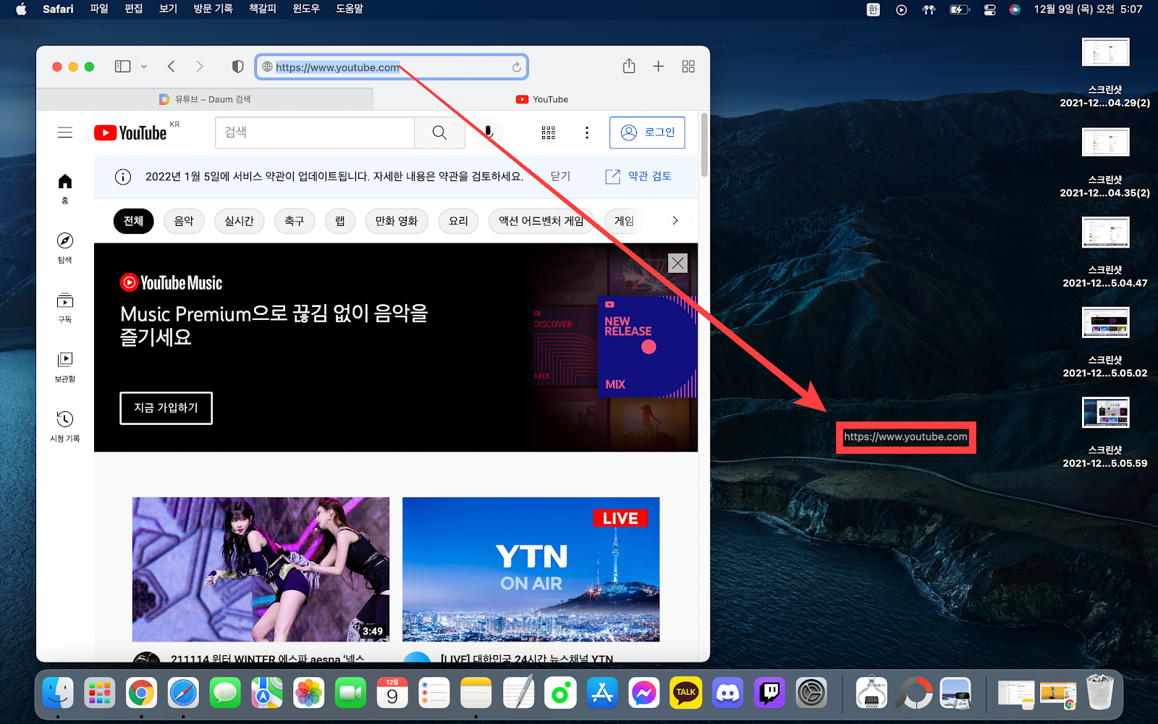Show more filter chips with right chevron
Screen dimensions: 1158x724
coord(675,221)
